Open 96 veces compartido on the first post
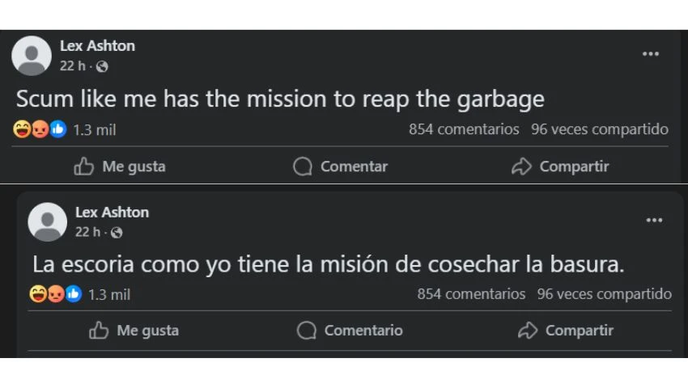The height and width of the screenshot is (388, 688). 599,129
